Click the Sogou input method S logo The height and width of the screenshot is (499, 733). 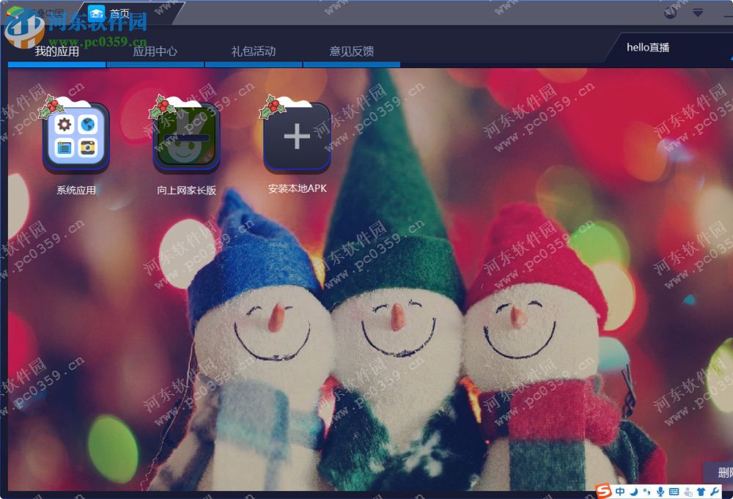pos(603,491)
